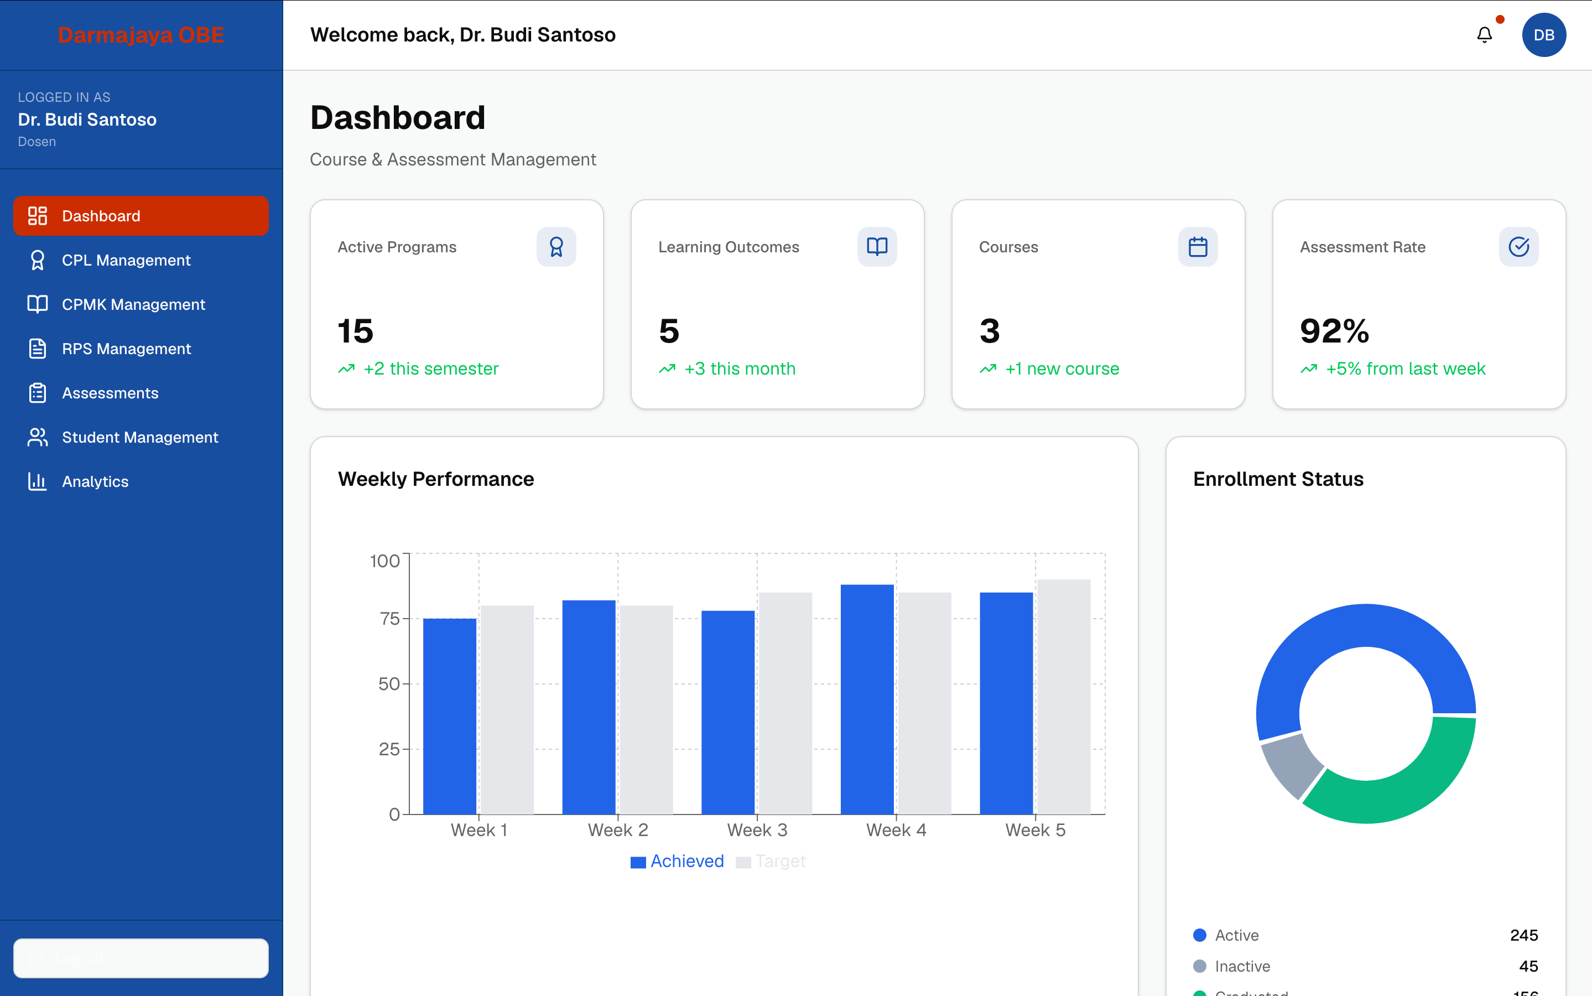Viewport: 1592px width, 996px height.
Task: Toggle the Achieved legend entry
Action: (x=677, y=861)
